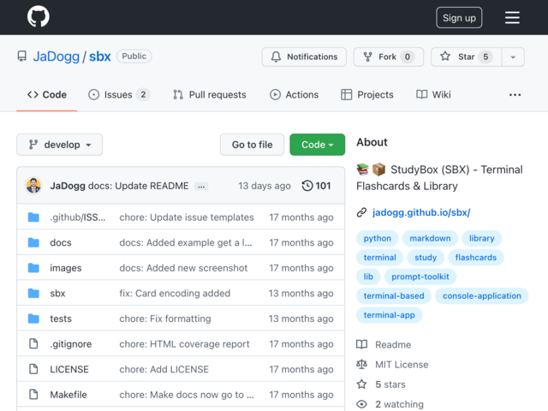Open the LICENSE file
The height and width of the screenshot is (411, 548).
[x=69, y=369]
